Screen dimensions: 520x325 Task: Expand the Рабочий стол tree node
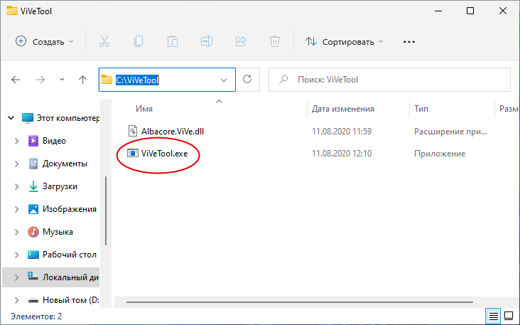[x=16, y=255]
